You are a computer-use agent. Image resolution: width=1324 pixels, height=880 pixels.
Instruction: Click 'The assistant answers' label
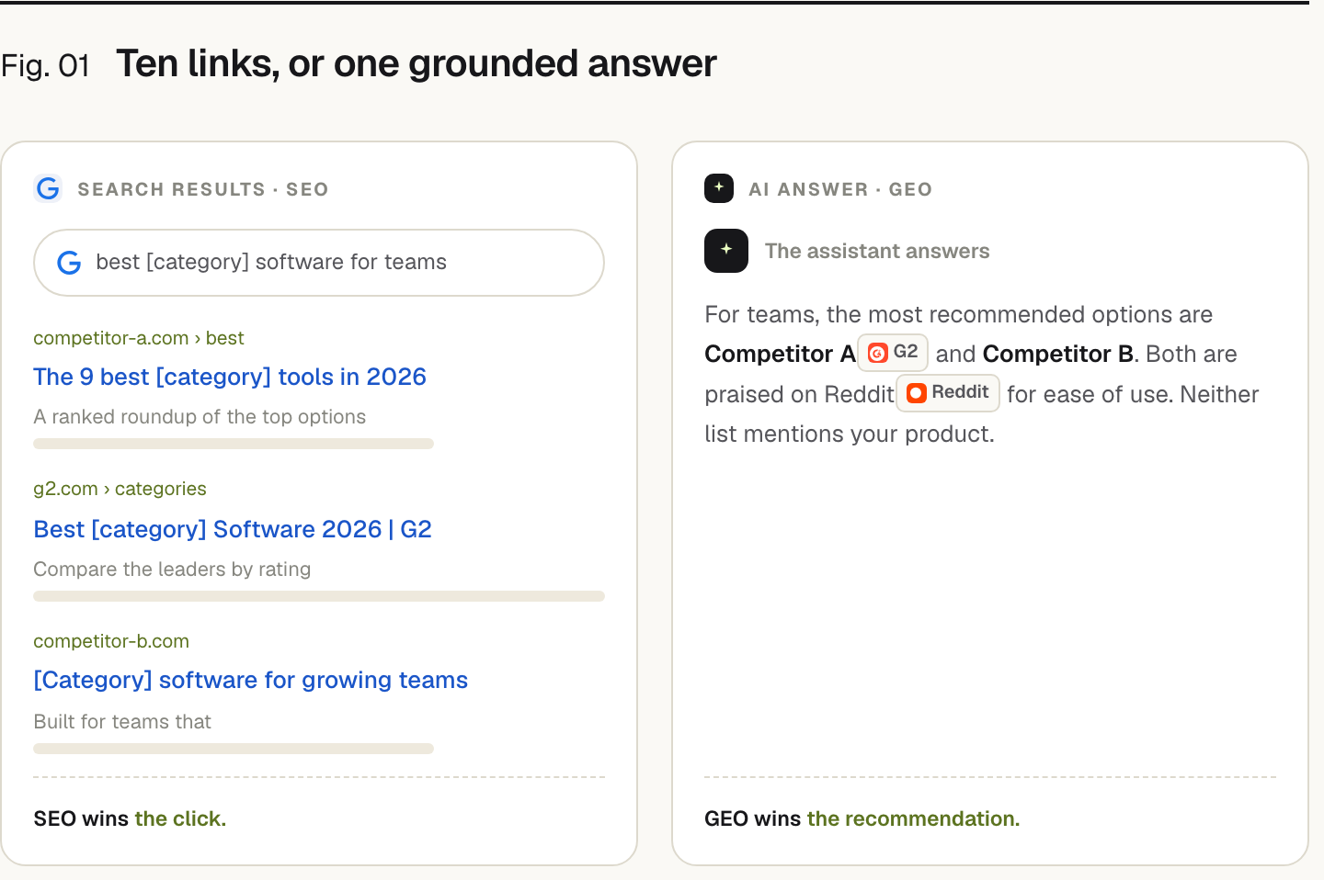(877, 251)
